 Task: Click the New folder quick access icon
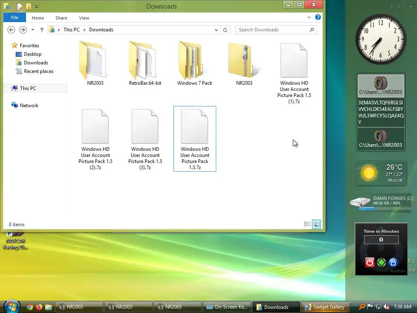click(29, 6)
